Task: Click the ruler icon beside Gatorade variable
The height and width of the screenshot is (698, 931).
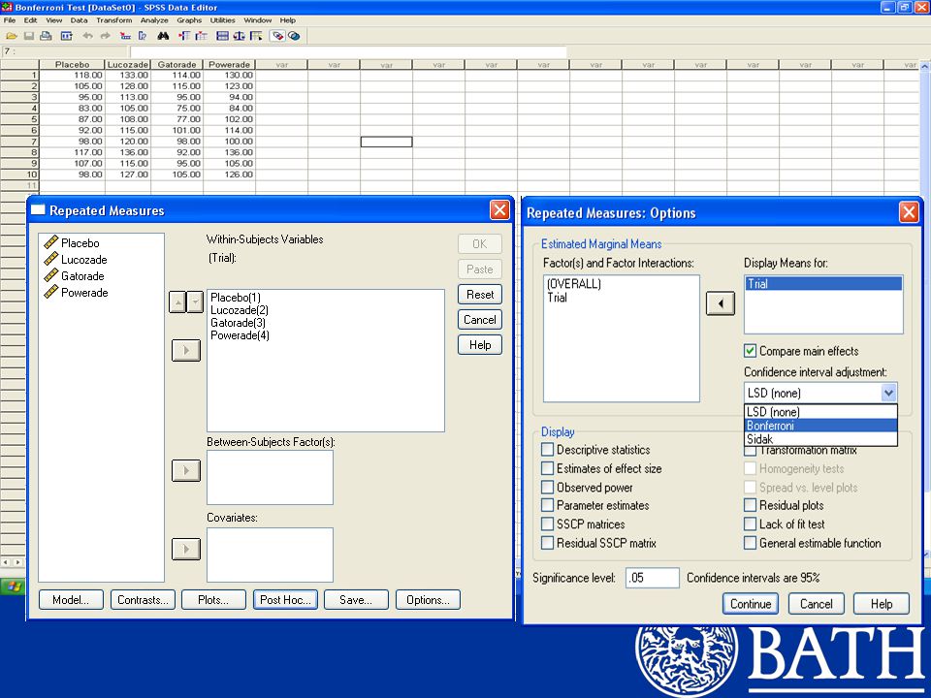Action: pyautogui.click(x=51, y=275)
